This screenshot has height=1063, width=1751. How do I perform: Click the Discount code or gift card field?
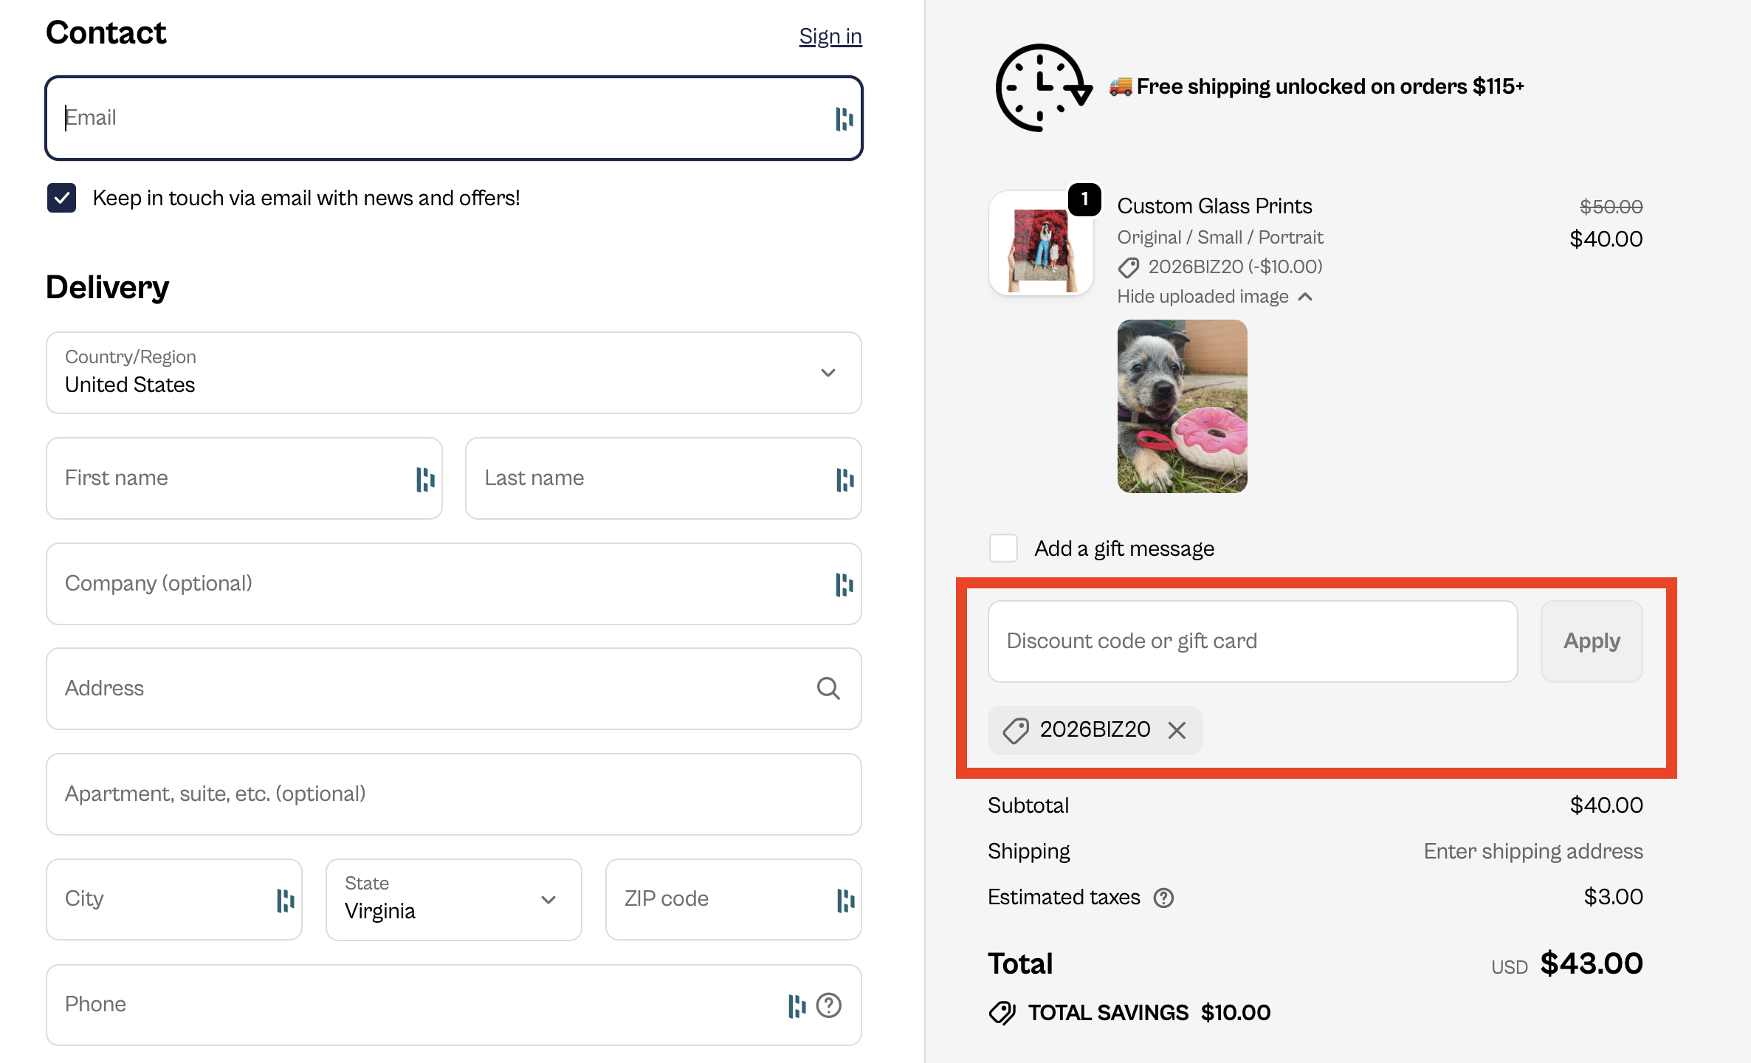[1252, 641]
